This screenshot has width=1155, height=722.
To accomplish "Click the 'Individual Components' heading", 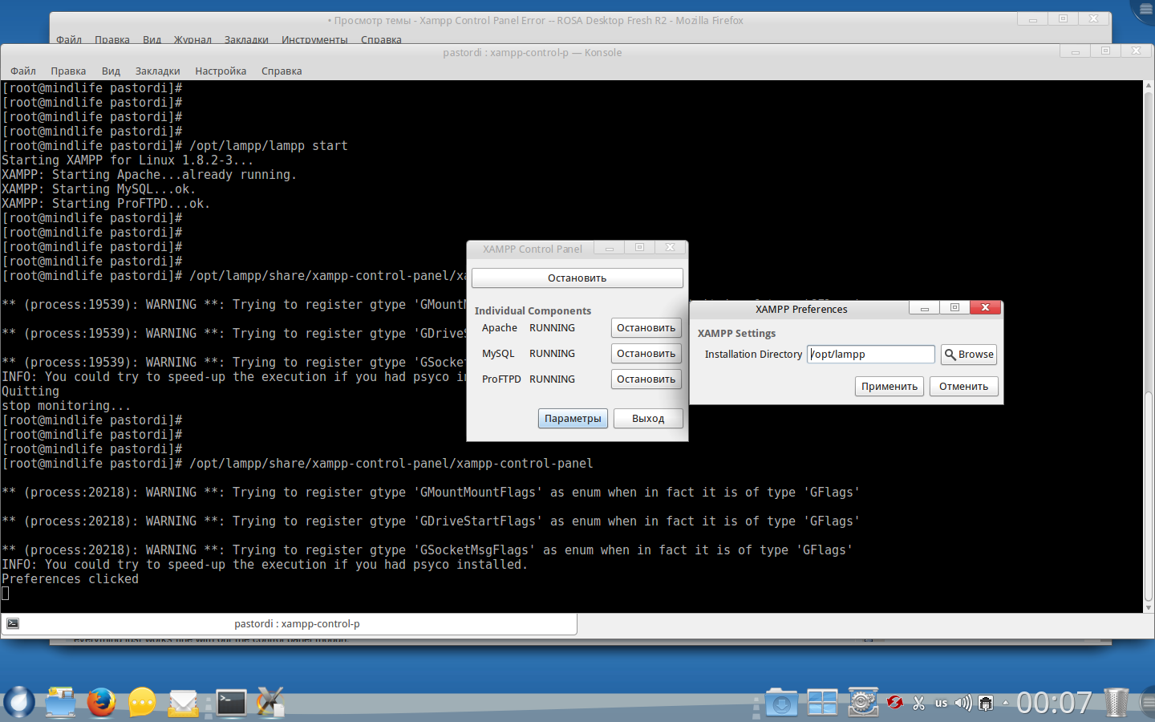I will [533, 310].
